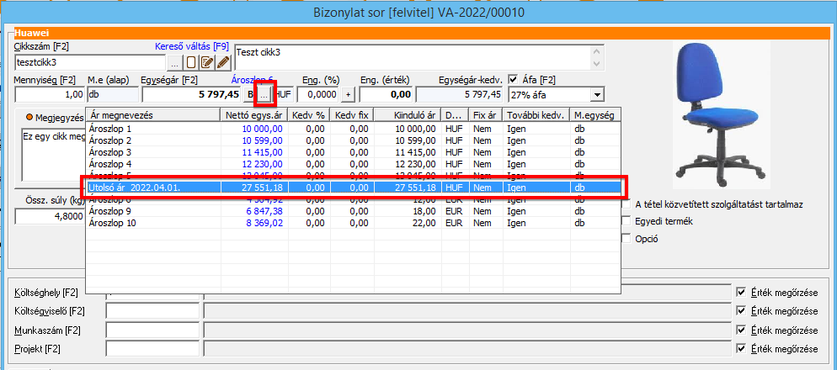Click the Ár megnevezés column header
The width and height of the screenshot is (837, 370).
152,115
